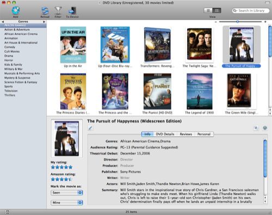
Task: Switch to list view mode
Action: click(208, 11)
